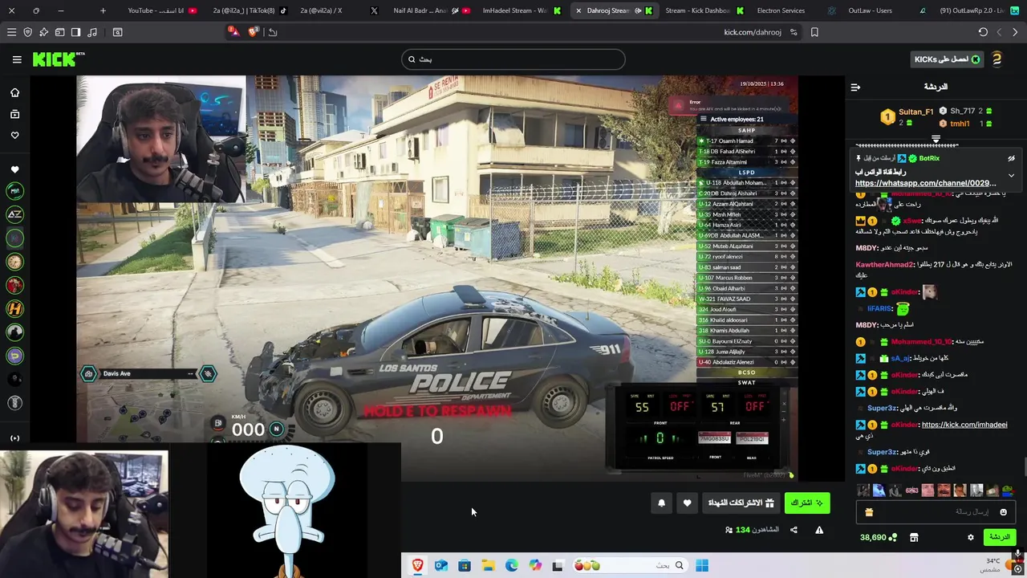1027x578 pixels.
Task: Close the Dahrooj Stream tab
Action: pyautogui.click(x=578, y=10)
